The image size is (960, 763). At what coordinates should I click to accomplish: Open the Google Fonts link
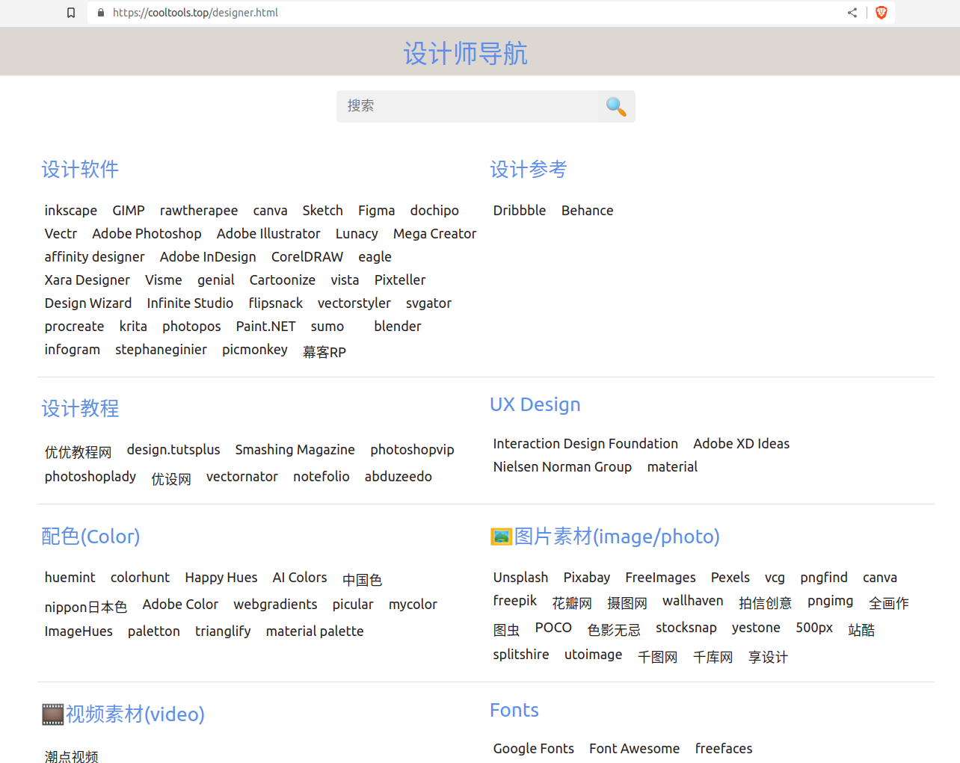point(534,749)
